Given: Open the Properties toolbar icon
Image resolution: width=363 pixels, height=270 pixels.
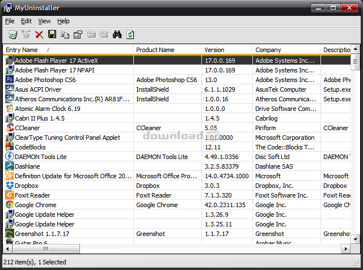Looking at the screenshot, I should coord(78,35).
